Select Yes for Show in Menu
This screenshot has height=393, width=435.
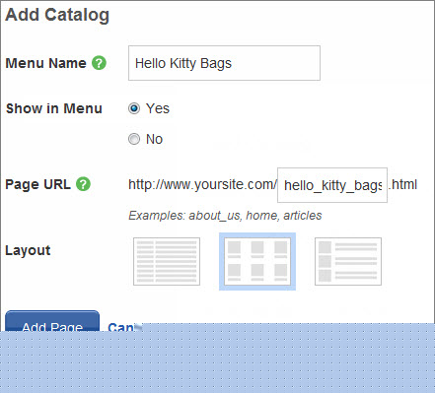click(134, 108)
